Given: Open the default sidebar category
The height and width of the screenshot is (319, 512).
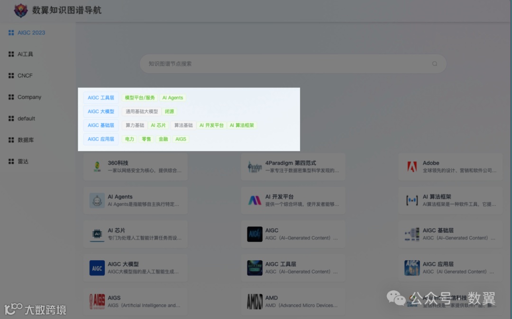Looking at the screenshot, I should coord(21,119).
